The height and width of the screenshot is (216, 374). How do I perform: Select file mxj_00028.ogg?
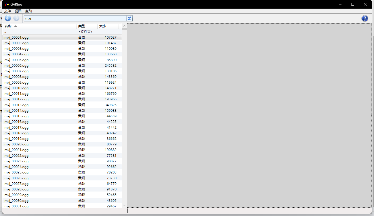pos(62,189)
